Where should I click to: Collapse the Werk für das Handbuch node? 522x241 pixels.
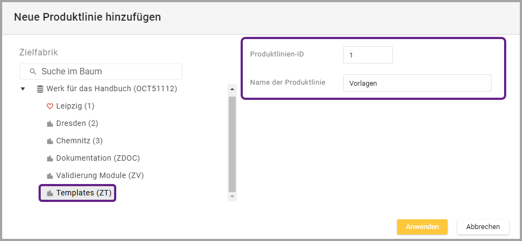[x=23, y=88]
